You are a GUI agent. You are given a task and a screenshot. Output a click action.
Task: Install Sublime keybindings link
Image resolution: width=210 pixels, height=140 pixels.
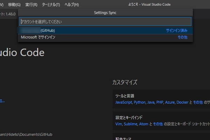[x=131, y=124]
